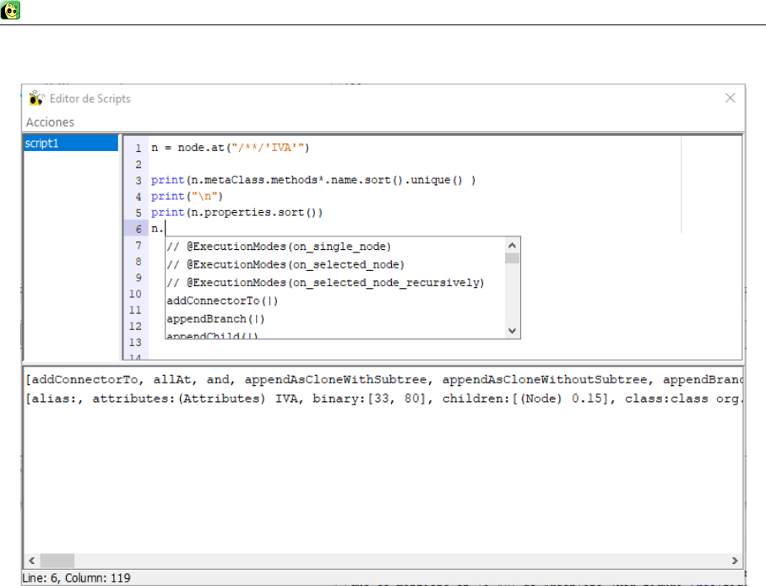The height and width of the screenshot is (586, 766).
Task: Click line number 3 in the gutter
Action: 137,181
